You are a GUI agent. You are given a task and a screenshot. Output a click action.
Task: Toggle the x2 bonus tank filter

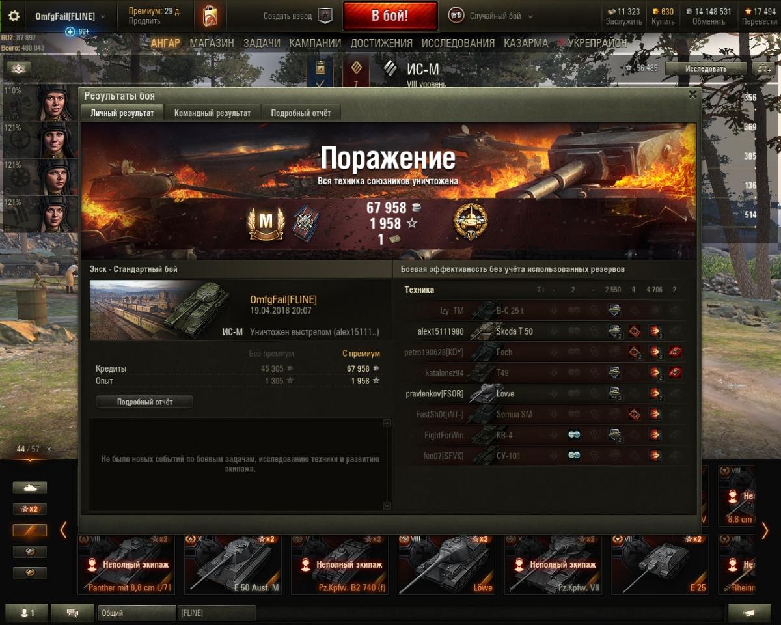click(x=30, y=508)
